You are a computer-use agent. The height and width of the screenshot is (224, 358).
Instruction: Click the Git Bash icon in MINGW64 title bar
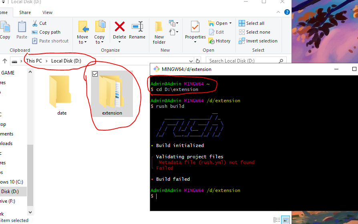click(157, 69)
